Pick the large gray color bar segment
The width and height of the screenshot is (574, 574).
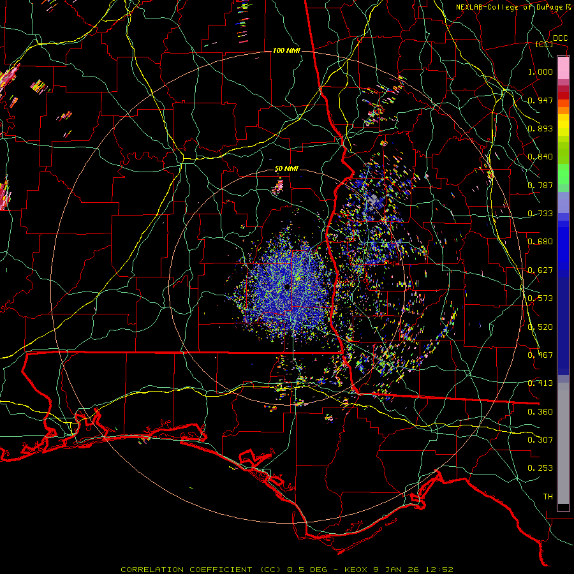coord(563,443)
